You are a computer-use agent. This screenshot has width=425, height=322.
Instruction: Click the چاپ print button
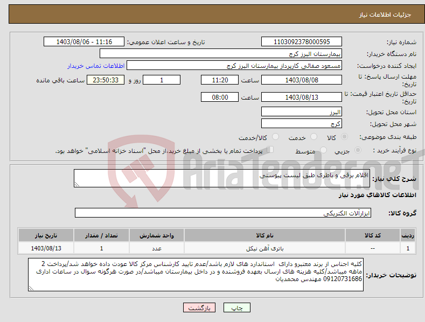[237, 308]
